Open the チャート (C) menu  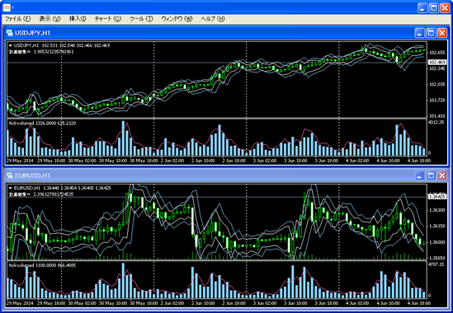pos(108,19)
